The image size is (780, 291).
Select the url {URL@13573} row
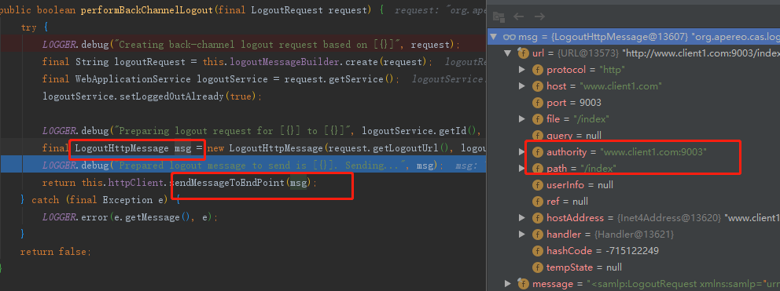(x=633, y=53)
